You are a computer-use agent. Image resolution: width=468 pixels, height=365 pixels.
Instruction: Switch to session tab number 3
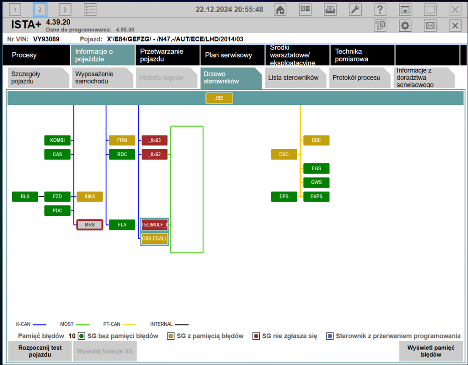click(x=65, y=9)
